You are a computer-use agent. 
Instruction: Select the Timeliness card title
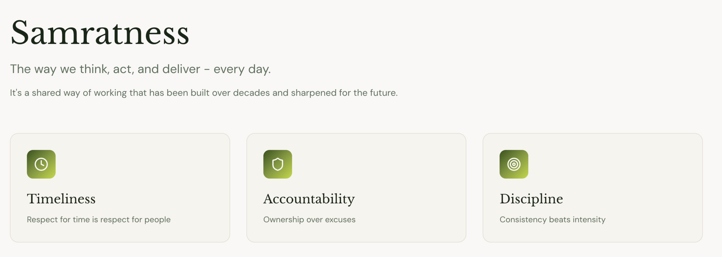point(61,199)
